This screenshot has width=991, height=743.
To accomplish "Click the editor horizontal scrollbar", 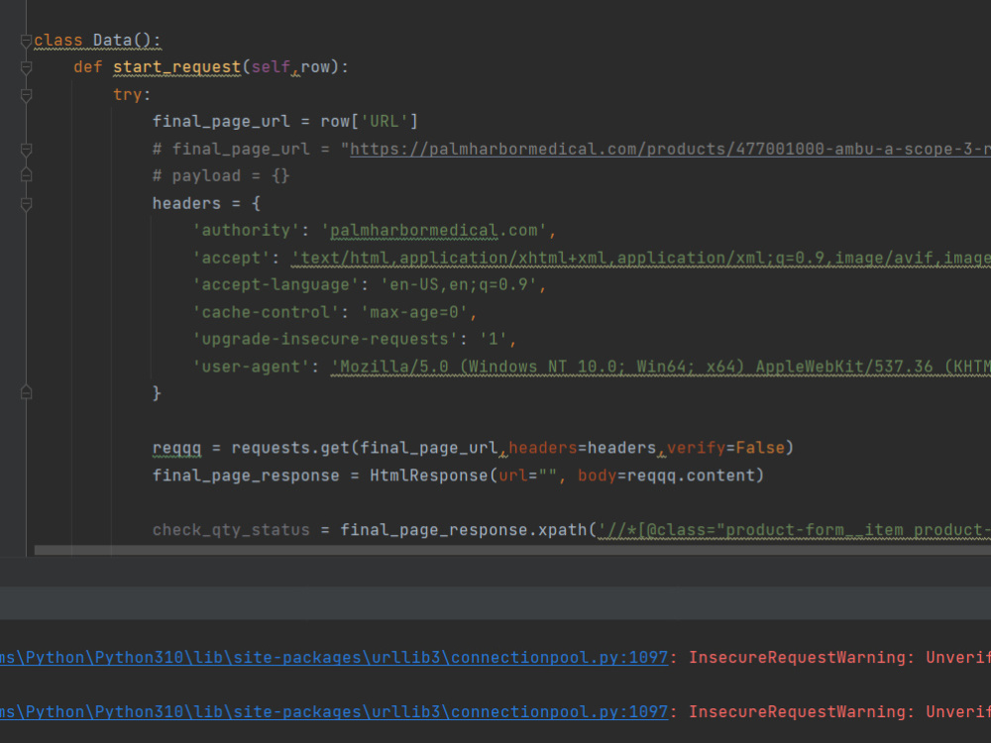I will pyautogui.click(x=512, y=550).
